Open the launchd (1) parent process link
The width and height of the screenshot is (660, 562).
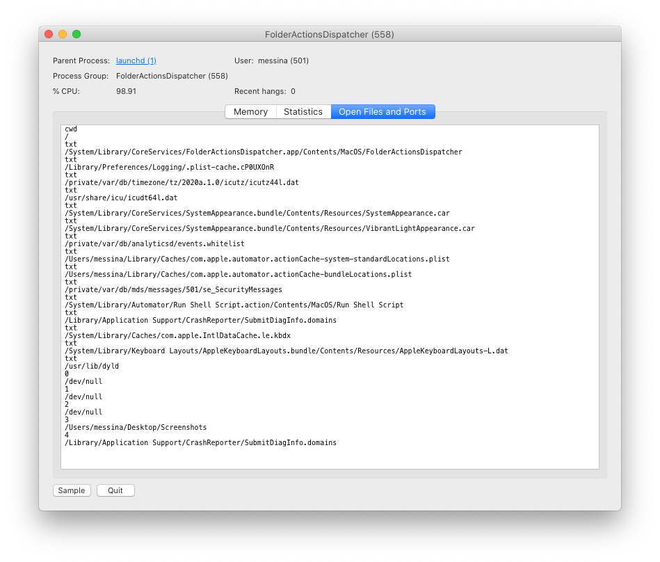136,61
